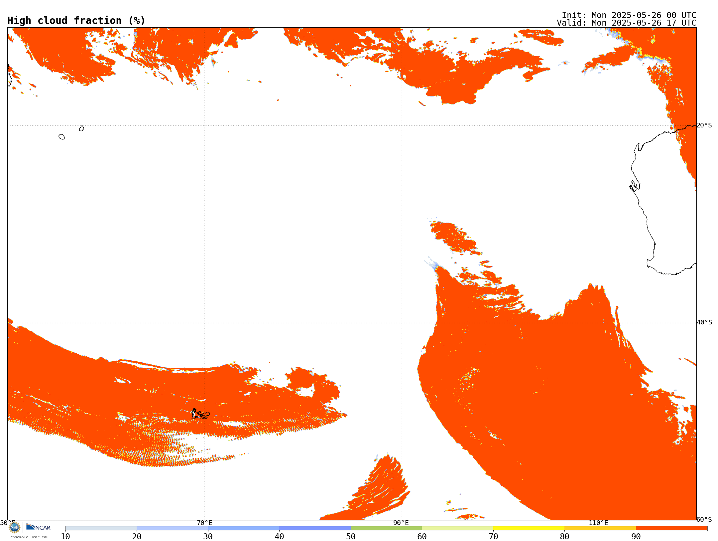The height and width of the screenshot is (541, 718).
Task: Click the 50°E longitude label
Action: [x=8, y=523]
